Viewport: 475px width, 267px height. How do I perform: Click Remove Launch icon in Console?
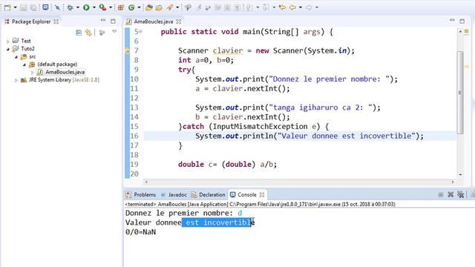[451, 194]
